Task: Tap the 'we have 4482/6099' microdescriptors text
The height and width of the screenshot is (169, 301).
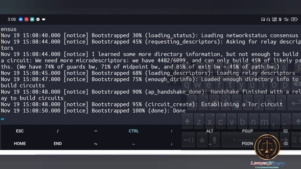Action: 159,61
